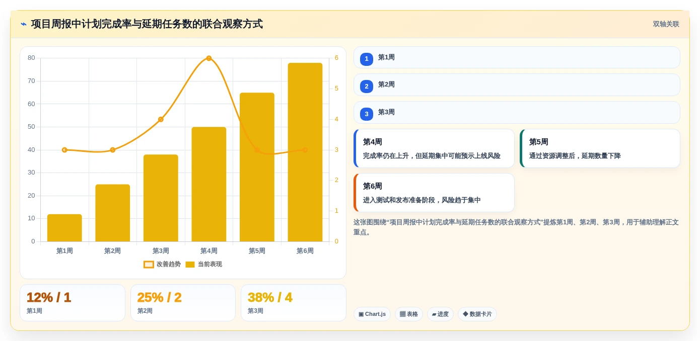Click the text 进入测试和发布准备阶段，风险趋于集中
The height and width of the screenshot is (341, 700).
pyautogui.click(x=422, y=200)
